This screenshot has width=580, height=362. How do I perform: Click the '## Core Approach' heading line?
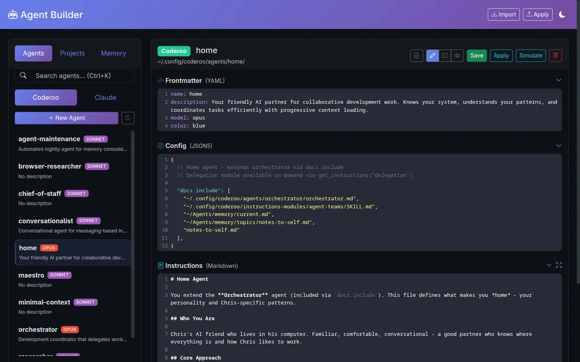point(195,358)
